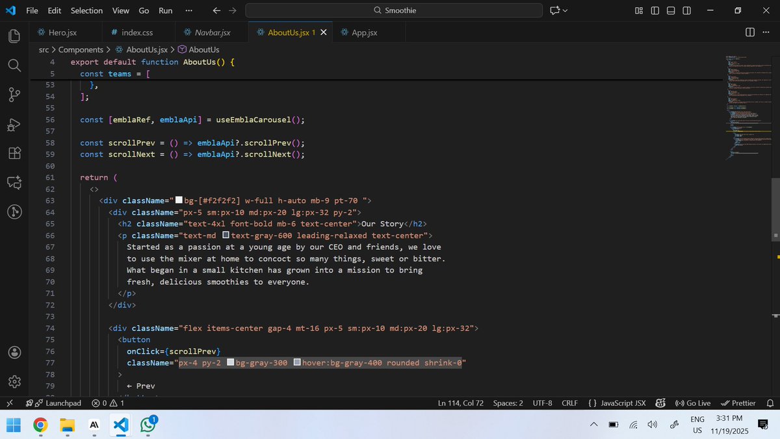Open the Customize Layout control
This screenshot has height=439, width=780.
[639, 10]
